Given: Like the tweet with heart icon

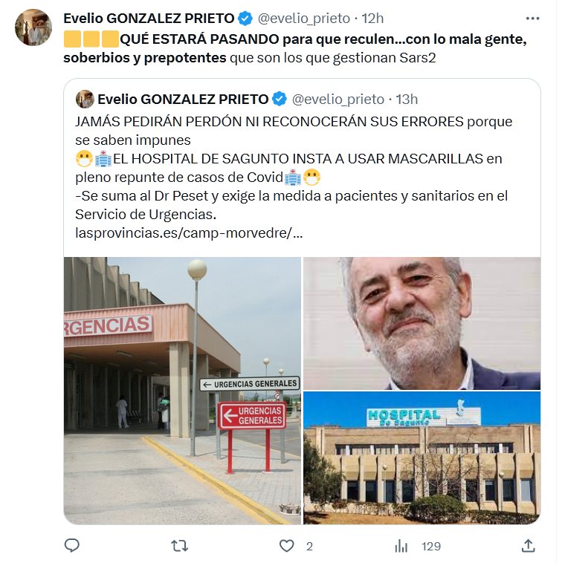Looking at the screenshot, I should point(286,546).
